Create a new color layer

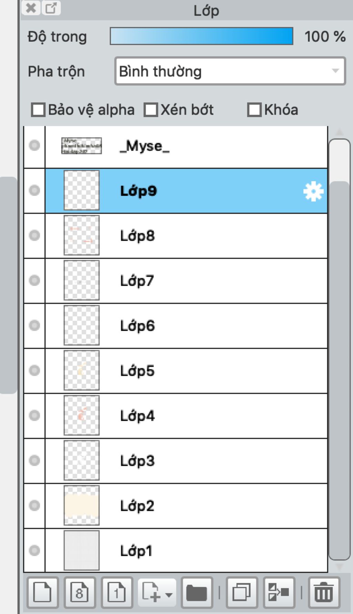coord(42,593)
